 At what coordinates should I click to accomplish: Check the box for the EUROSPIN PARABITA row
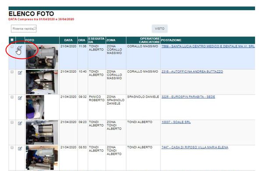click(12, 97)
